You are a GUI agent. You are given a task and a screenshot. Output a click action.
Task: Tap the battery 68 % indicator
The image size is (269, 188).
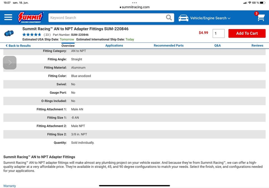[259, 3]
